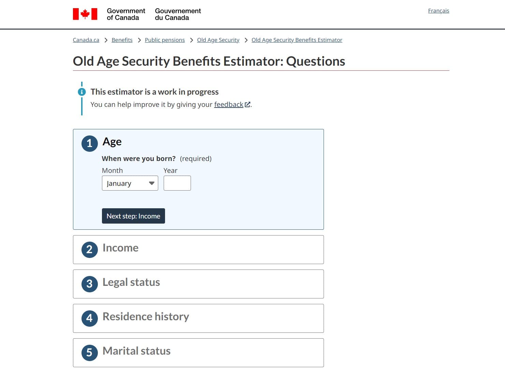
Task: Click the Canadian flag logo
Action: (x=85, y=14)
